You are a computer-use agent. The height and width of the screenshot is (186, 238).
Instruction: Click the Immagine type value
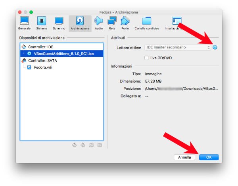(x=153, y=74)
